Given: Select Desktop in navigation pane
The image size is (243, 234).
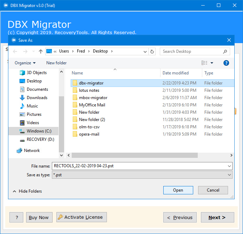Looking at the screenshot, I should pos(31,81).
